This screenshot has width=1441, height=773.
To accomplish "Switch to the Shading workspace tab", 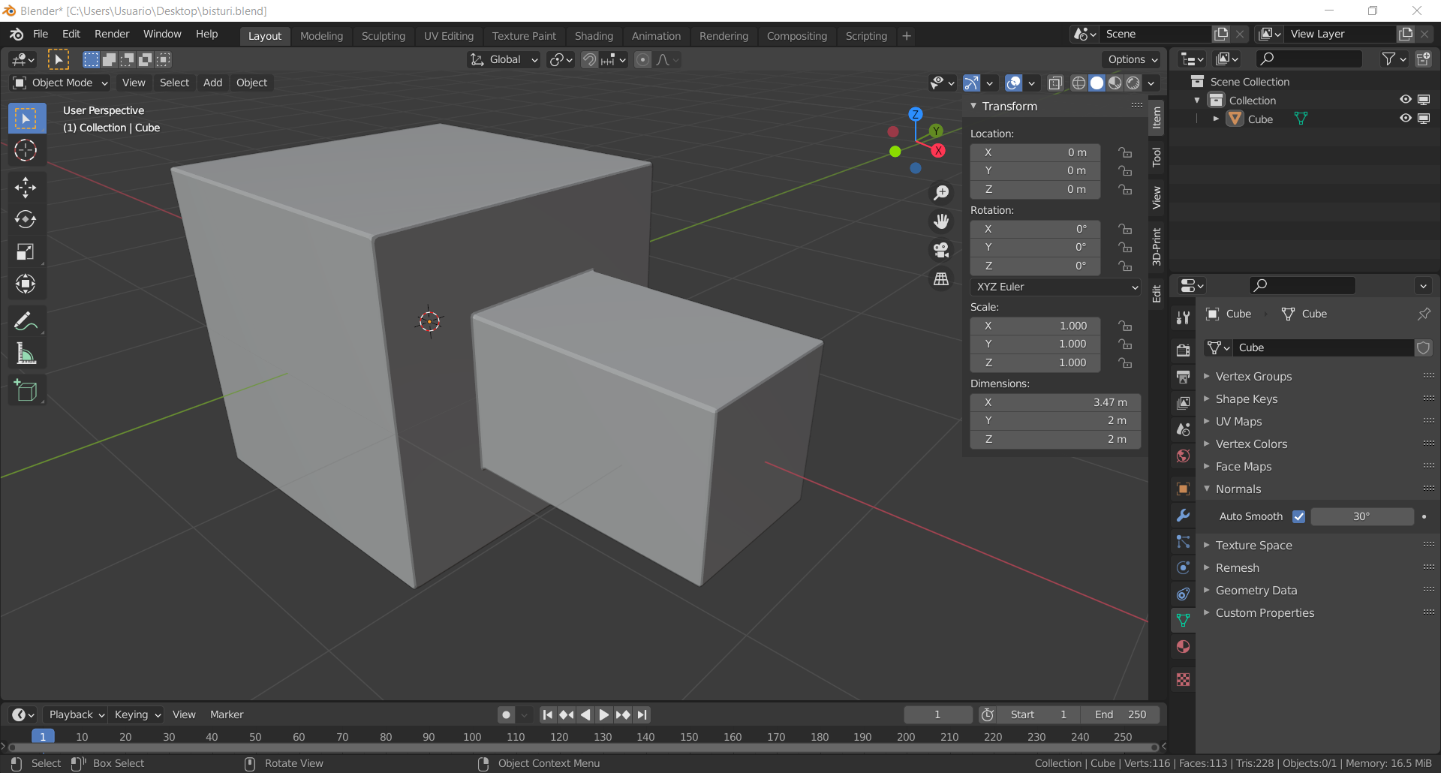I will (594, 36).
